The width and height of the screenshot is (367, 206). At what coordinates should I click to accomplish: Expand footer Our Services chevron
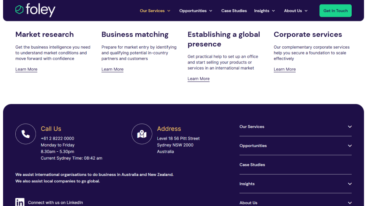tap(349, 126)
